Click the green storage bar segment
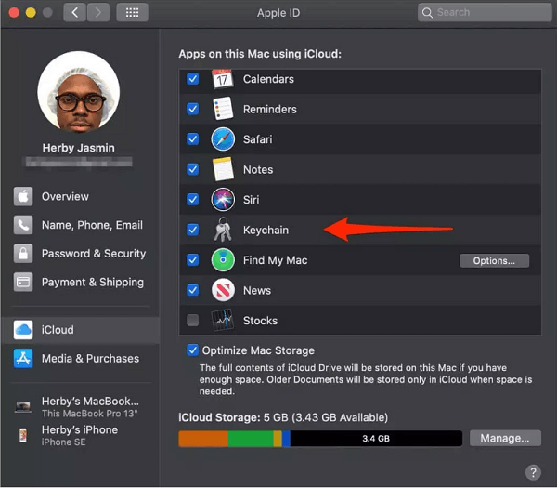This screenshot has width=557, height=488. (x=251, y=439)
